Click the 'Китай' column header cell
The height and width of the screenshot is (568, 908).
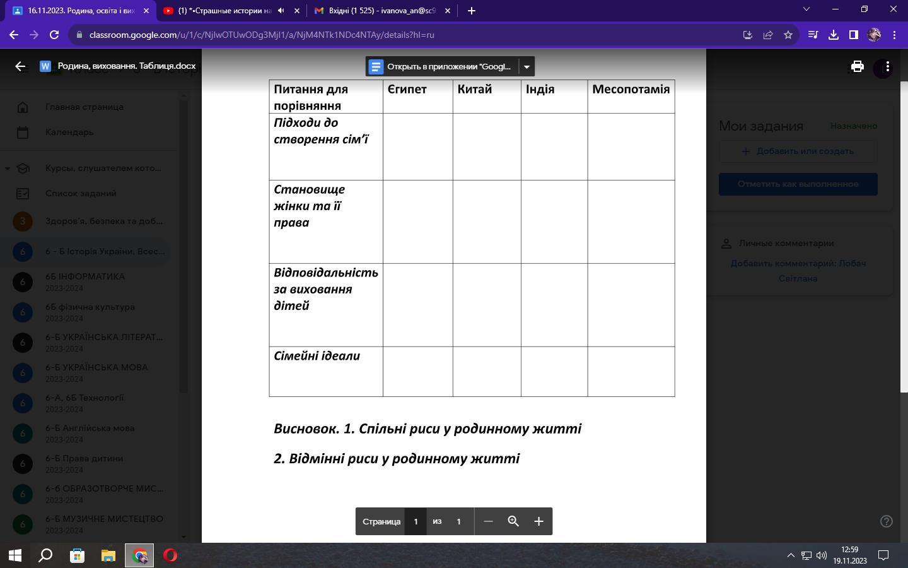click(487, 97)
